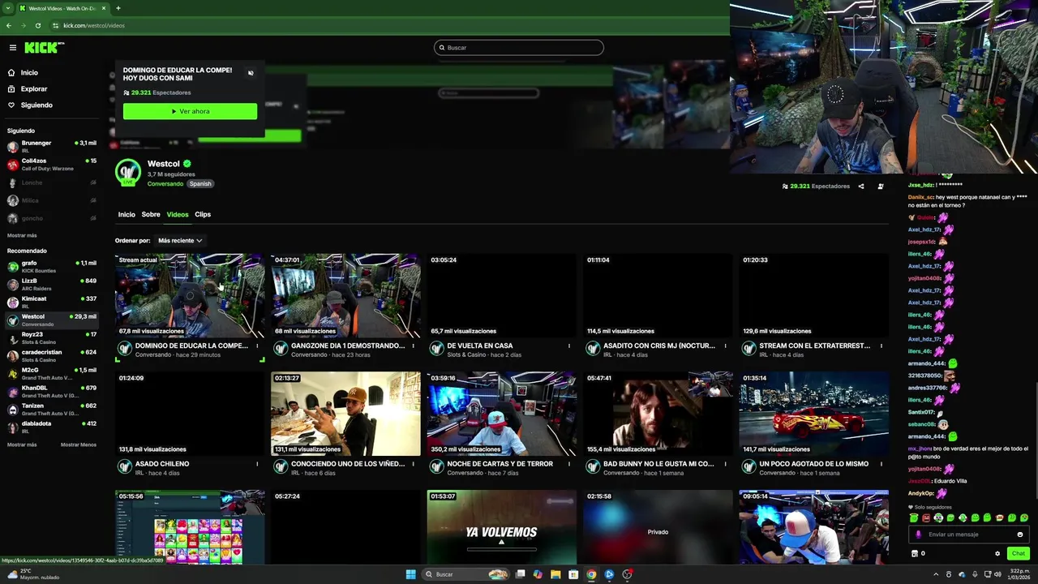Show hidden system tray icons
This screenshot has width=1038, height=584.
[x=937, y=574]
